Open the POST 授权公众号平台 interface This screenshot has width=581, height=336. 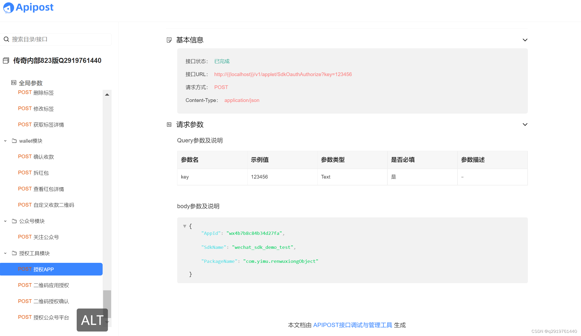pyautogui.click(x=43, y=317)
